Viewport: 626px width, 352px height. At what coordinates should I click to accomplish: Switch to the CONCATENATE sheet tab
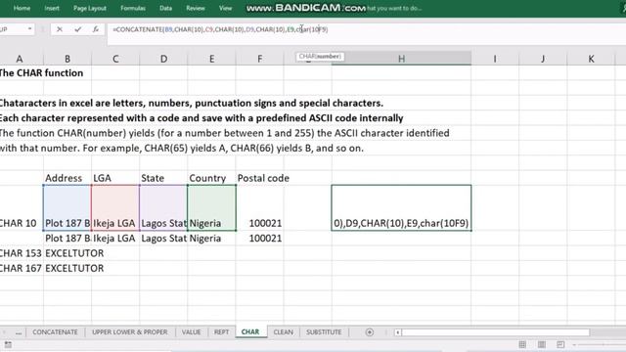click(x=55, y=332)
